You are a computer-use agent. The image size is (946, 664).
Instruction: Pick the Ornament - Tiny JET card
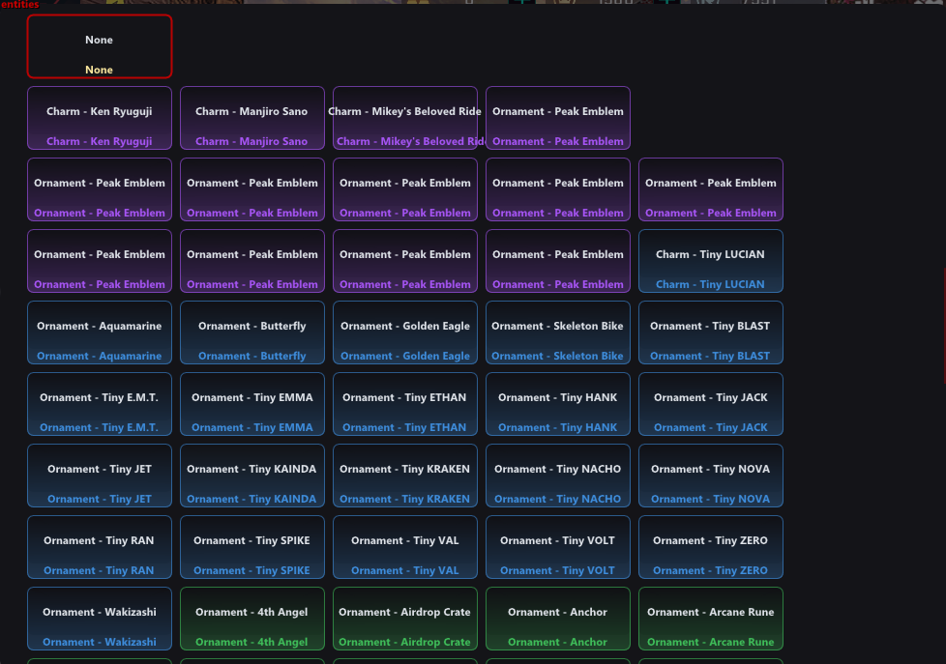coord(100,476)
